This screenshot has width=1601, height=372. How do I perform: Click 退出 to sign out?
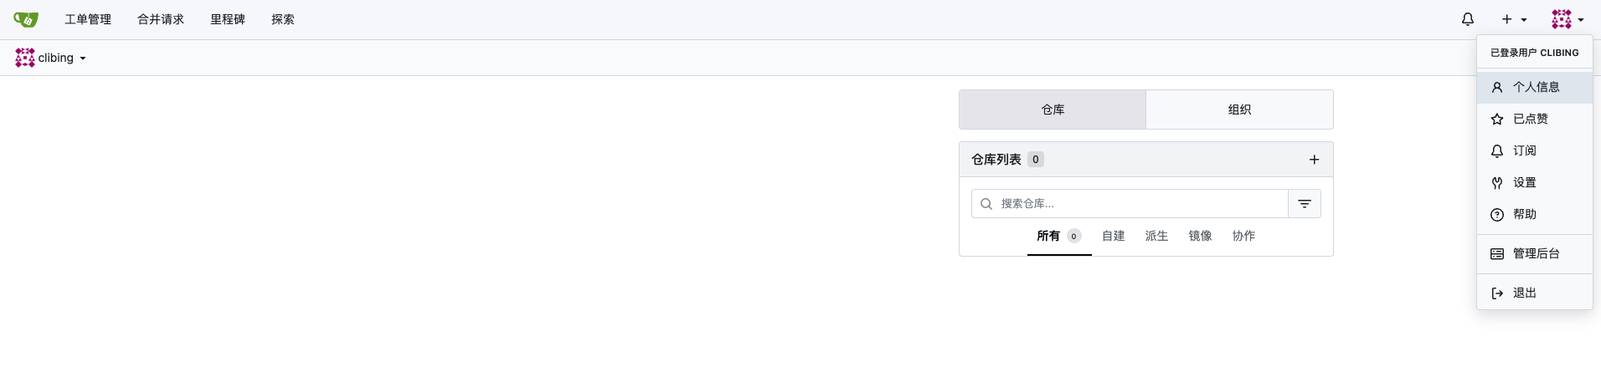point(1524,293)
